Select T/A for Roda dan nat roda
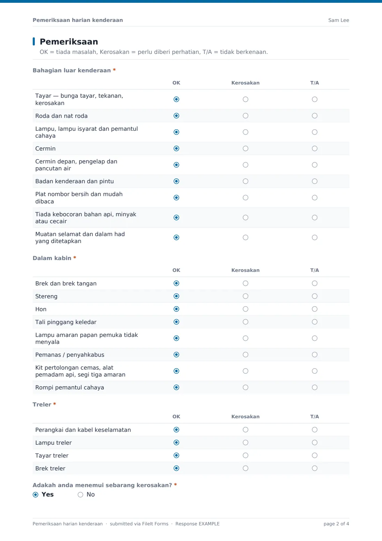Screen dimensions: 382x541 coord(315,116)
